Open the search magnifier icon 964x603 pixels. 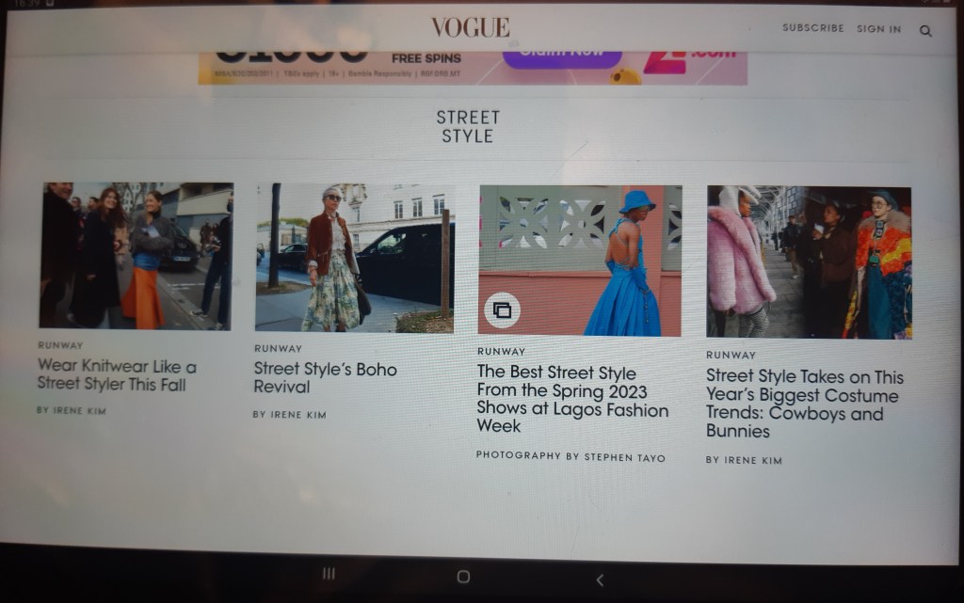click(925, 30)
